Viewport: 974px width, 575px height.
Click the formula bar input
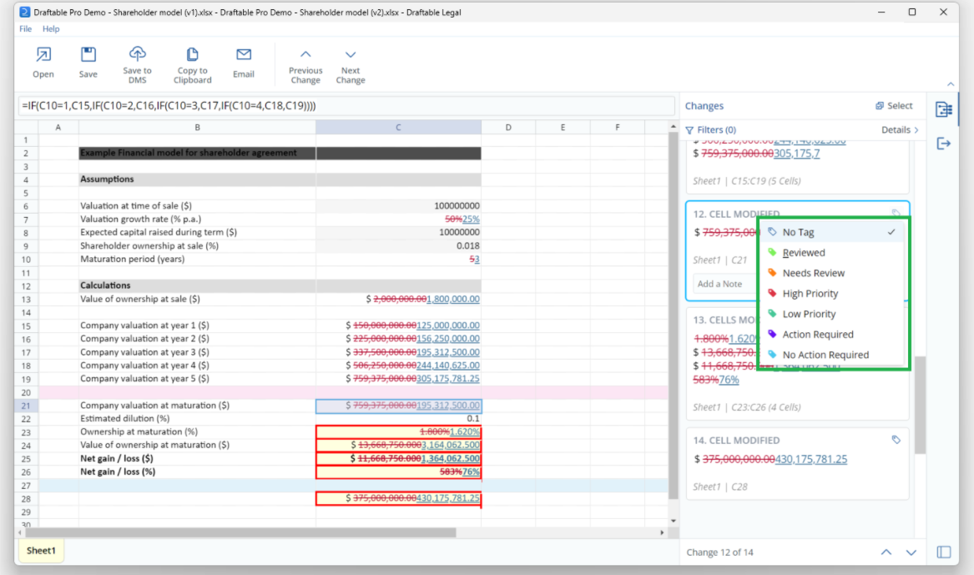point(346,105)
